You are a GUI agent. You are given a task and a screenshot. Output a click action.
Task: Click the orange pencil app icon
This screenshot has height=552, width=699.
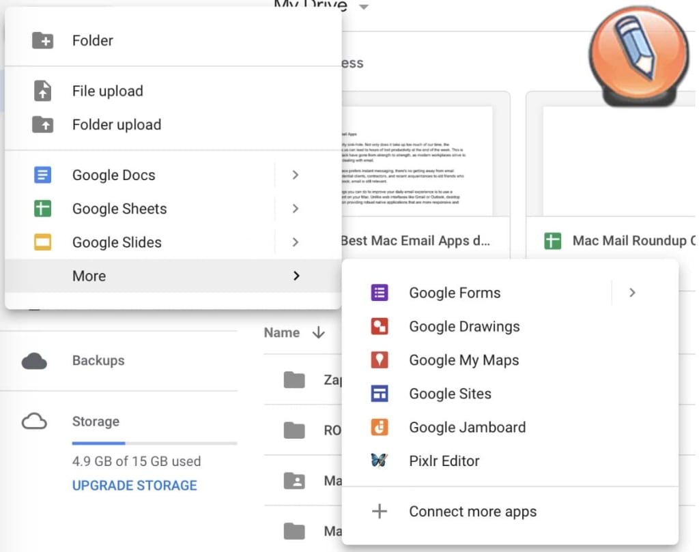tap(639, 56)
